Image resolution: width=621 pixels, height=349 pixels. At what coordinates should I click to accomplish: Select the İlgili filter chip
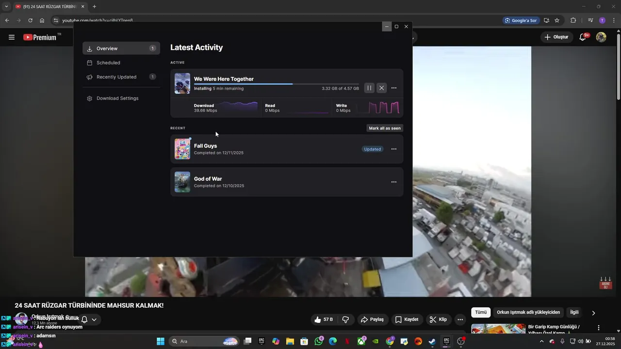(x=574, y=313)
